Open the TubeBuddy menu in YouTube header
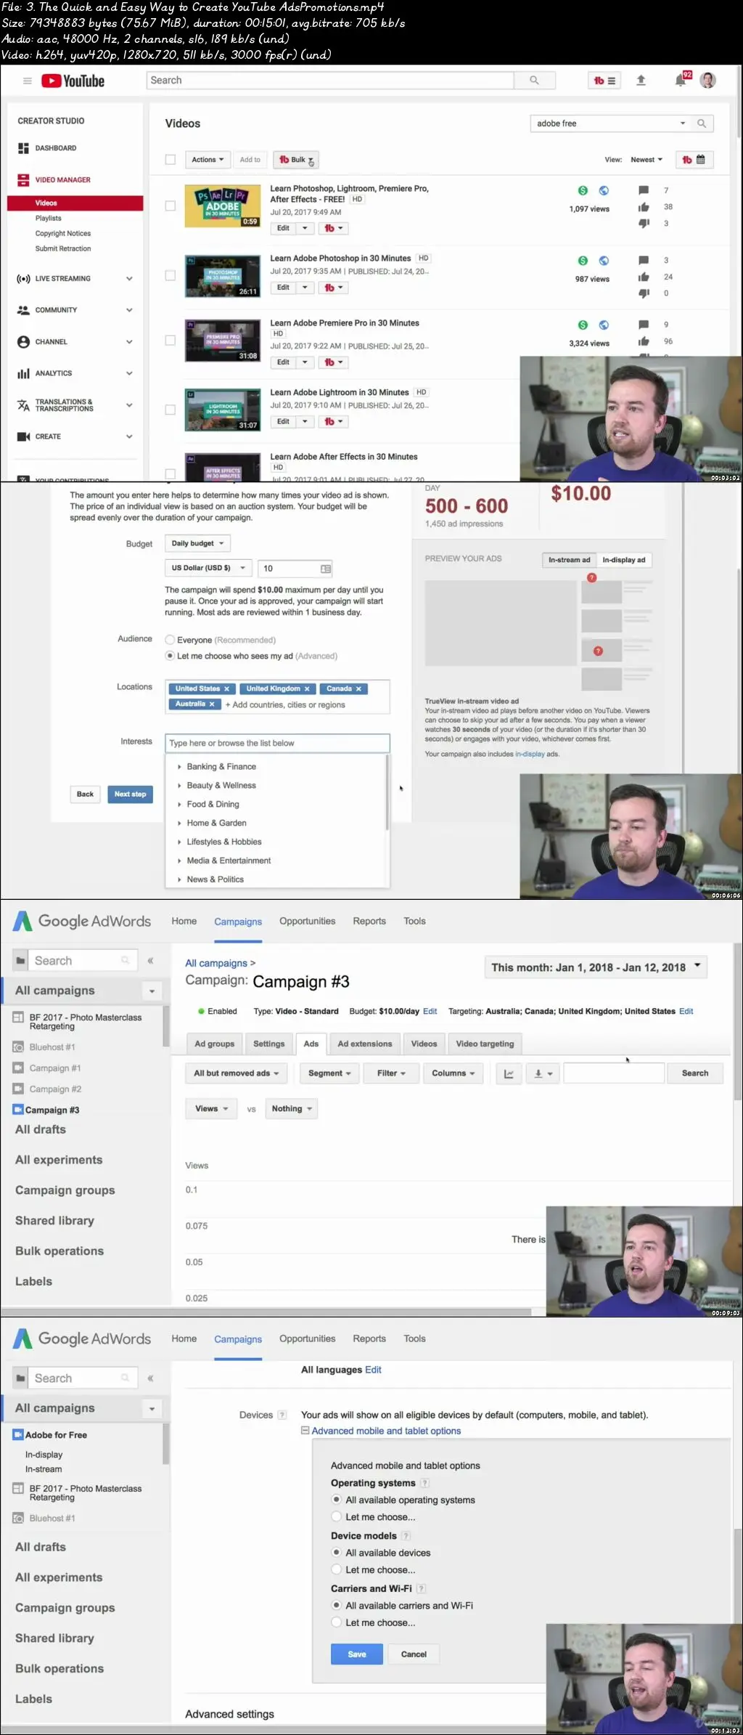 (x=604, y=81)
